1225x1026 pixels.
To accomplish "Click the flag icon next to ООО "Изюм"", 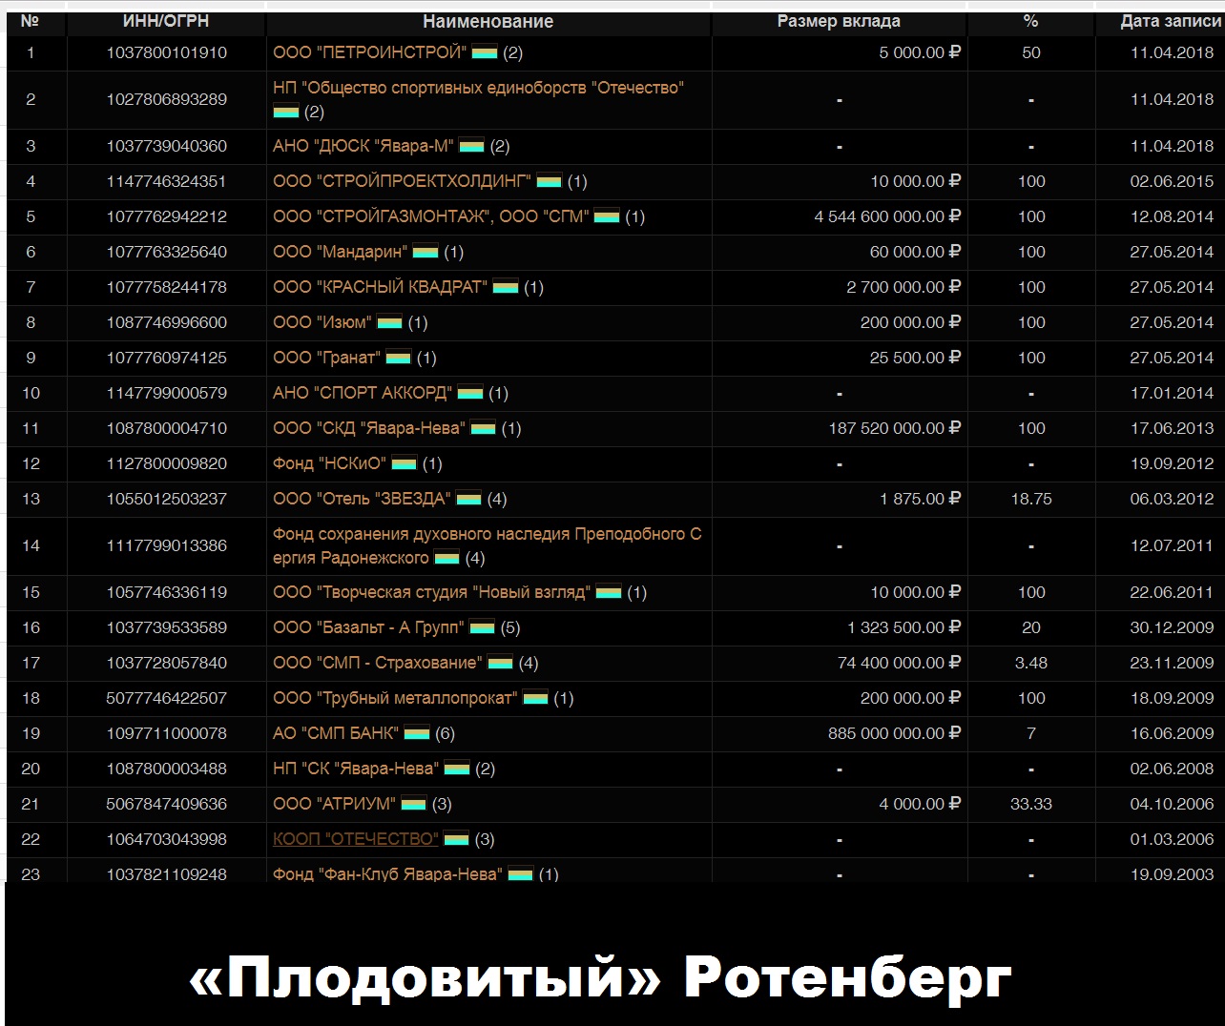I will click(x=389, y=323).
